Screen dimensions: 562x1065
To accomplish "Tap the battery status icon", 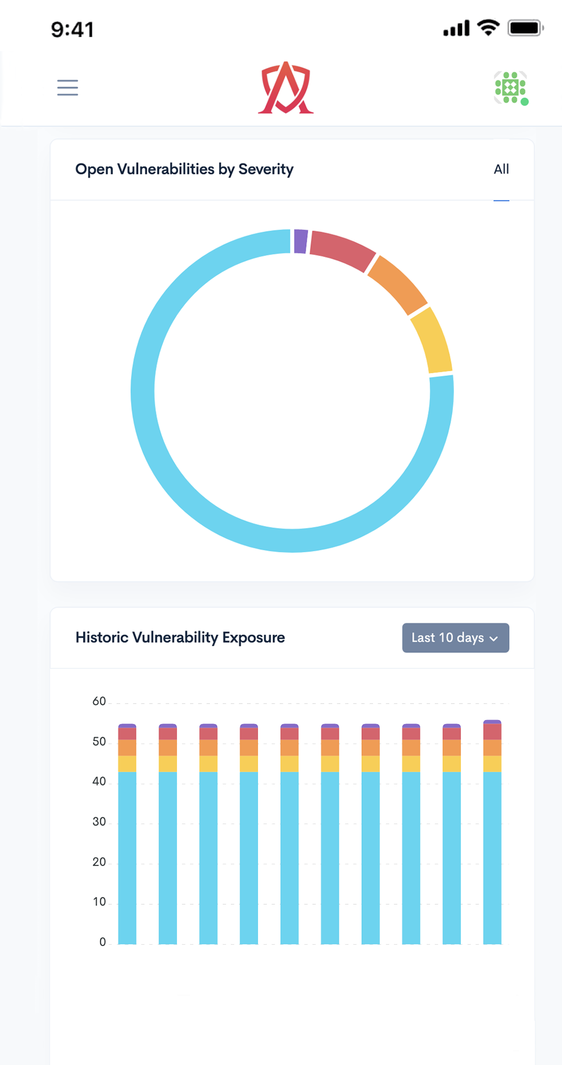I will [525, 28].
